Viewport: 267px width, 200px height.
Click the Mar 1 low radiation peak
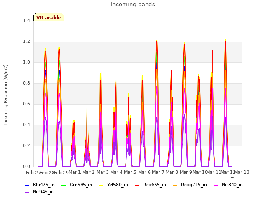pos(73,121)
